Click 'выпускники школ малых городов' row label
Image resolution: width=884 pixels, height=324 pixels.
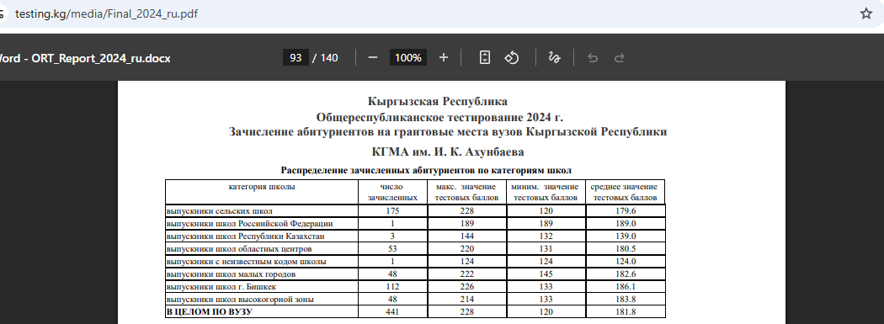[231, 274]
